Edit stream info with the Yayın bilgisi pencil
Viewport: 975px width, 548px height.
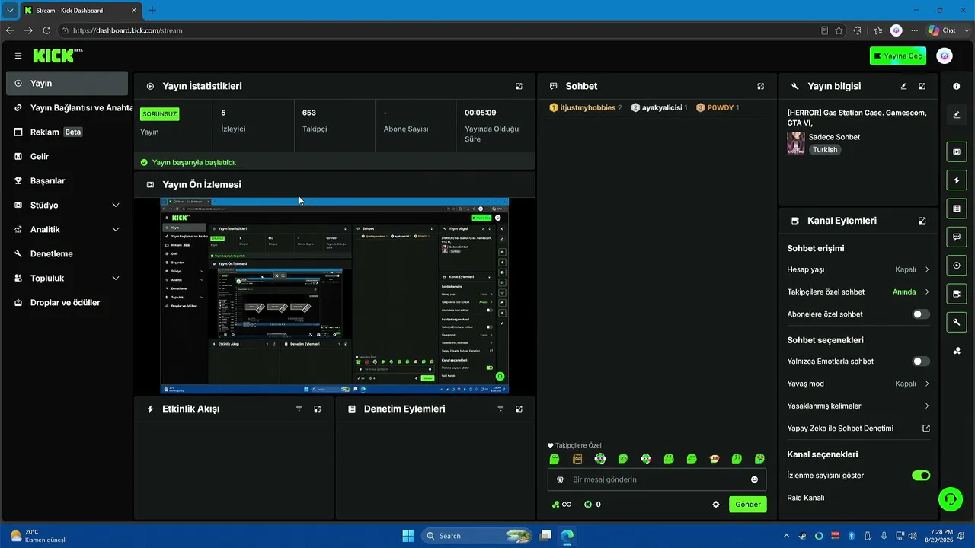(904, 87)
